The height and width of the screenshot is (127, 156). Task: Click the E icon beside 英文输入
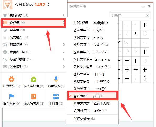(5, 37)
